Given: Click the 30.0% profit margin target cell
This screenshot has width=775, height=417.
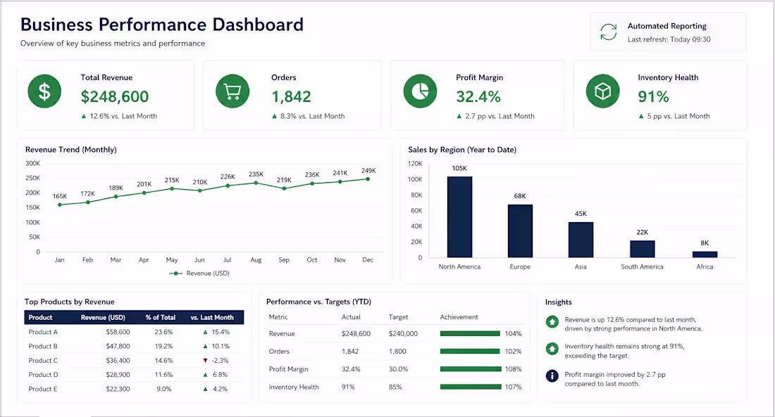Looking at the screenshot, I should point(398,369).
